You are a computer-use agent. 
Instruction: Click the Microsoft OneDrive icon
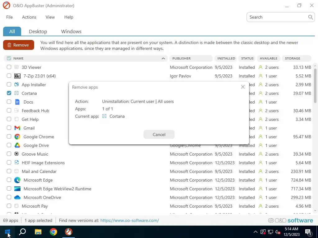(x=17, y=197)
